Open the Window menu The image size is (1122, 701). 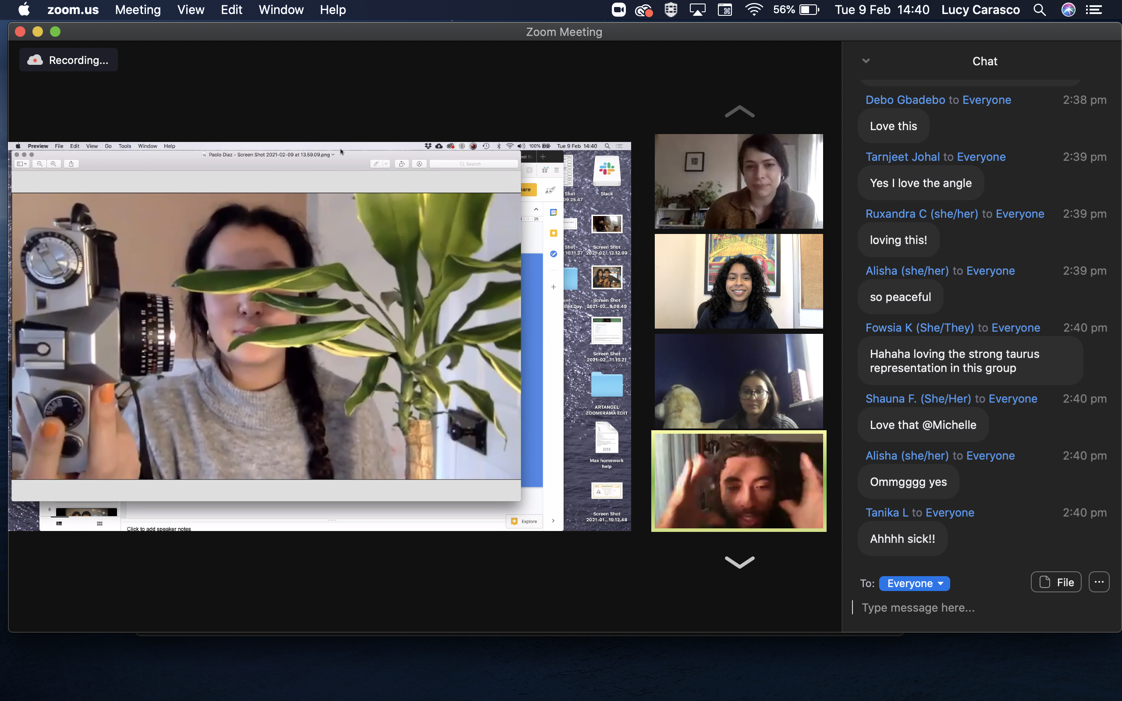click(x=281, y=10)
